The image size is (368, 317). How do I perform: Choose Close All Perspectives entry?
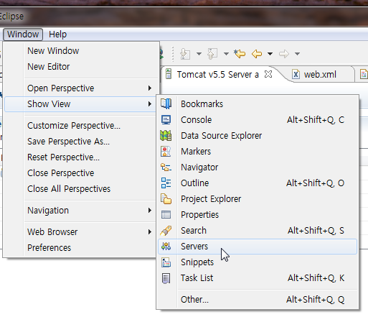coord(81,189)
